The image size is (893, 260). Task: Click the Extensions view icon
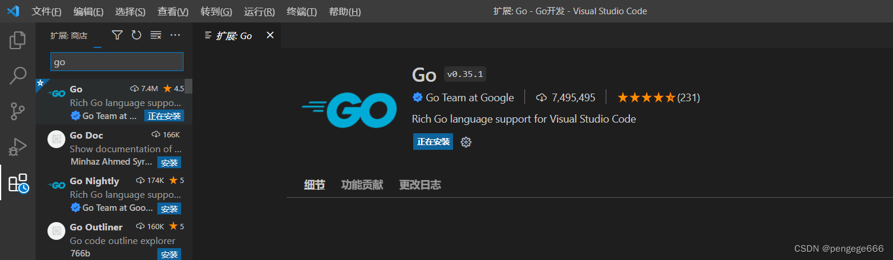(18, 182)
